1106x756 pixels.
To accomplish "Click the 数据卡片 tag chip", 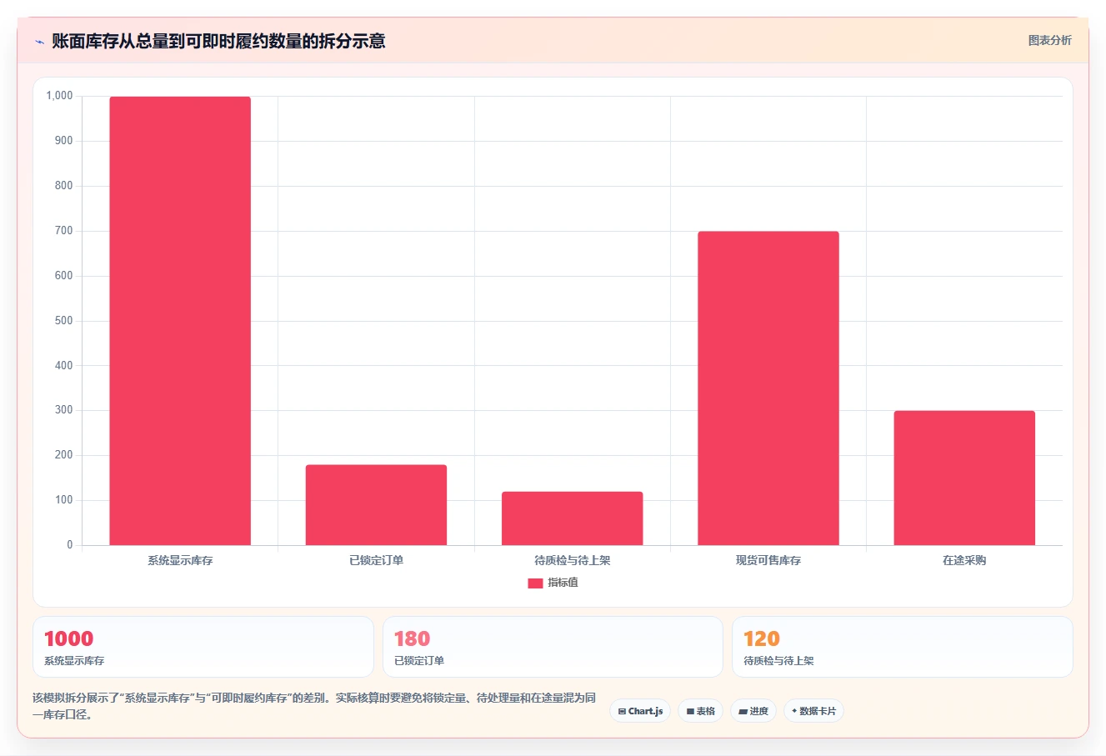I will click(x=813, y=711).
